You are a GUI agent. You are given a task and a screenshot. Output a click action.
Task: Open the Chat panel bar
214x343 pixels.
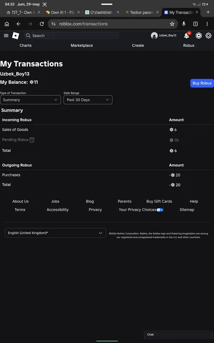coord(178,334)
